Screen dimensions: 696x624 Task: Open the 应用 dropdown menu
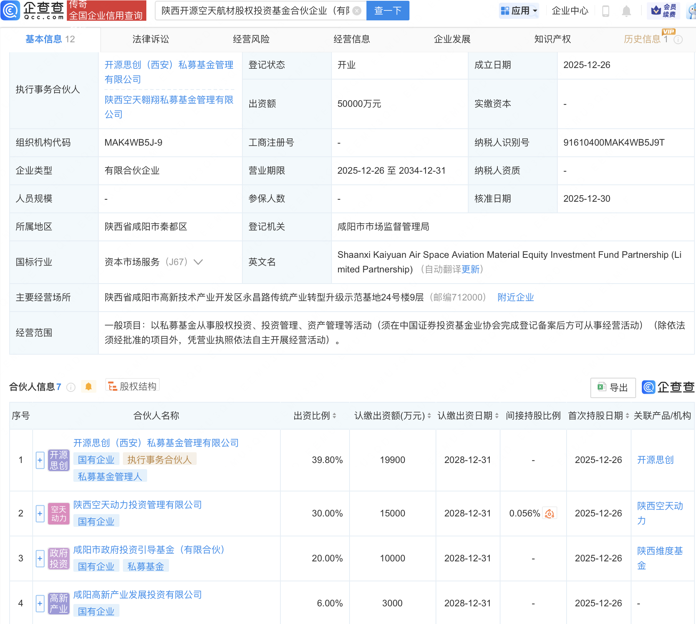(519, 11)
